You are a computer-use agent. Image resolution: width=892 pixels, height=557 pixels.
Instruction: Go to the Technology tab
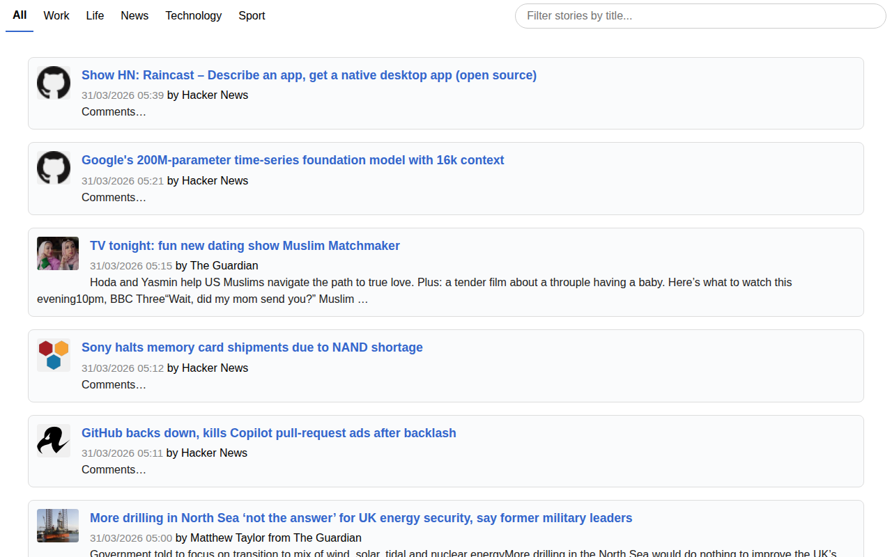(x=193, y=15)
